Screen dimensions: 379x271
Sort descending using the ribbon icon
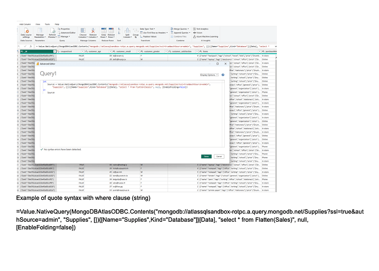[119, 33]
